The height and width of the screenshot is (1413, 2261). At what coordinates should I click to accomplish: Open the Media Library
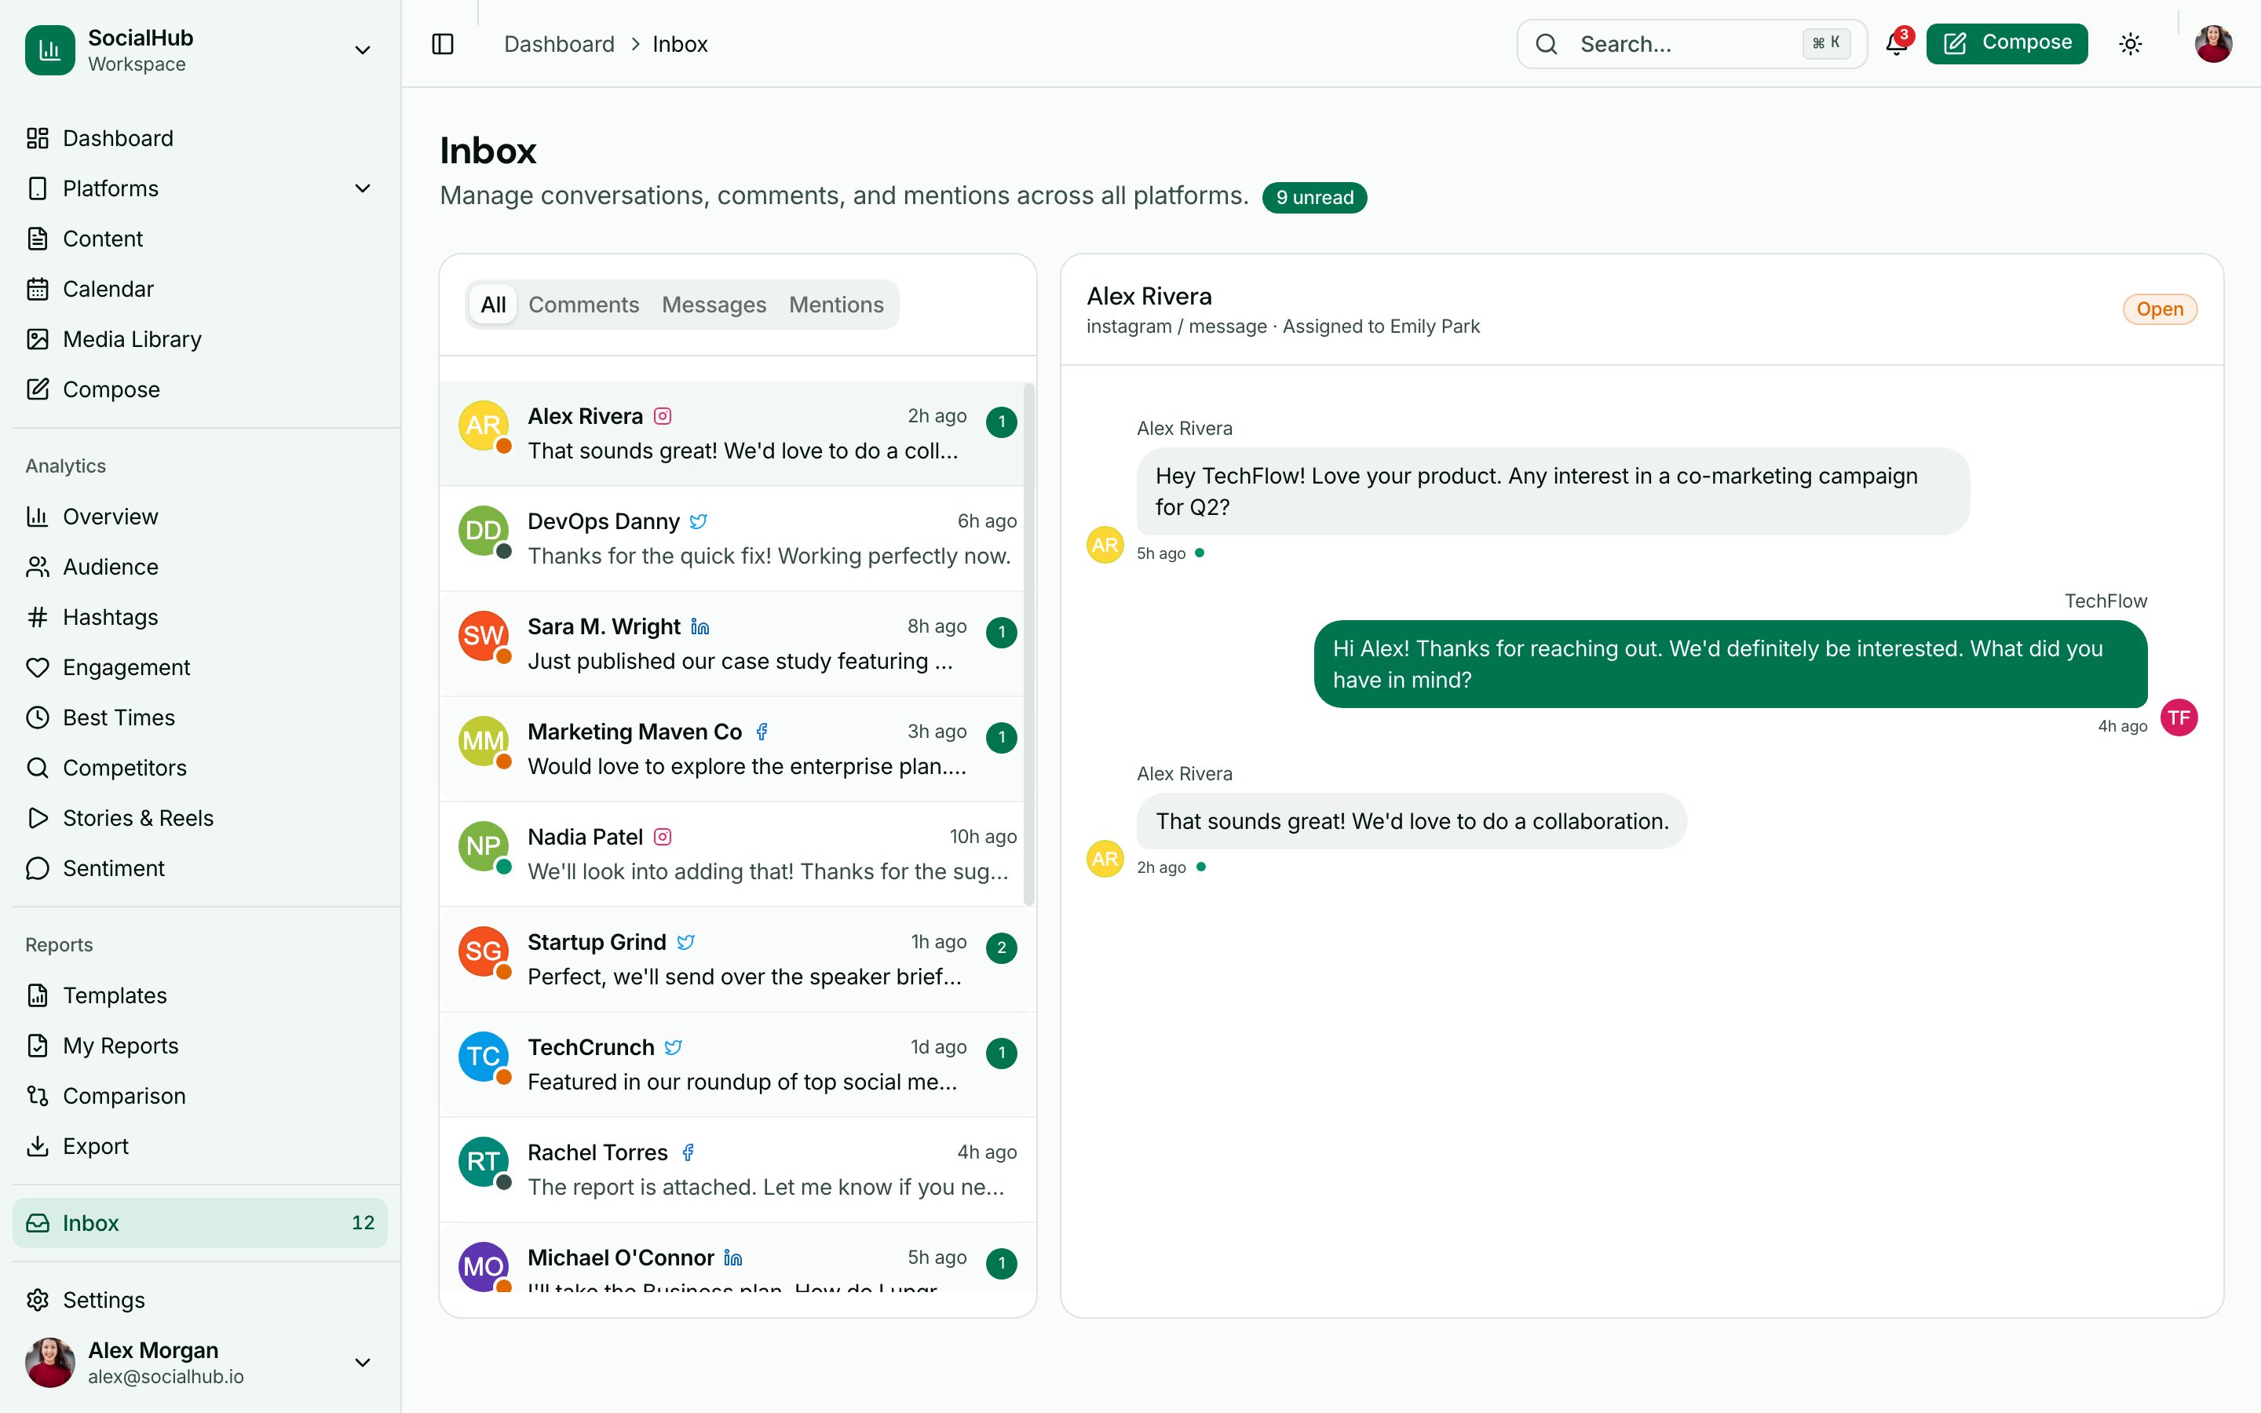pyautogui.click(x=132, y=338)
